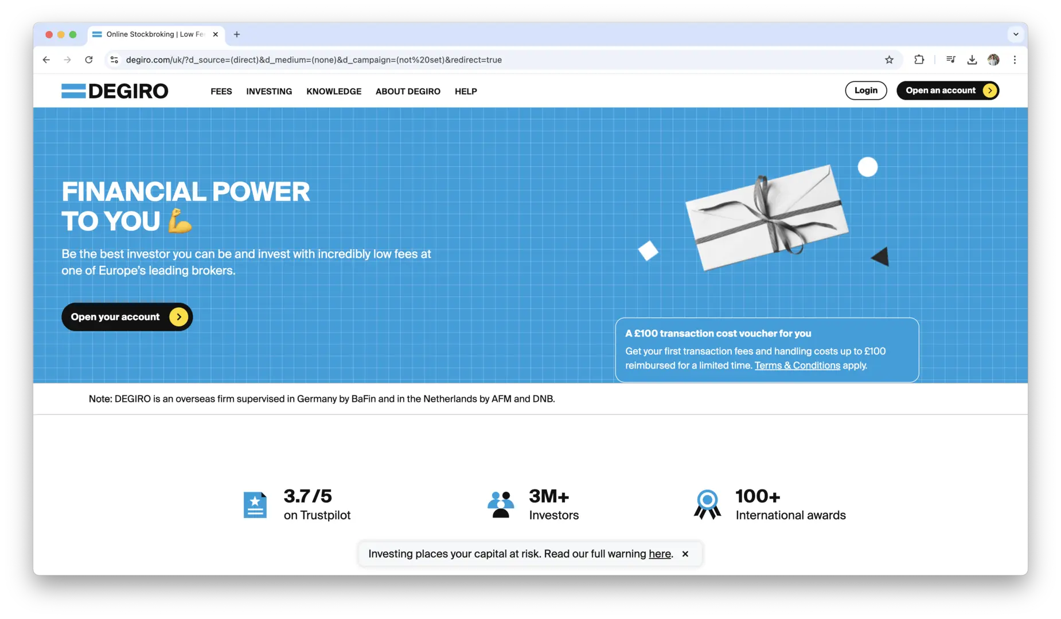Click the '3.7/5' Trustpilot rating text
The height and width of the screenshot is (619, 1061).
tap(308, 496)
